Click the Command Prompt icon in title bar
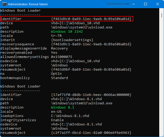 (x=4, y=4)
